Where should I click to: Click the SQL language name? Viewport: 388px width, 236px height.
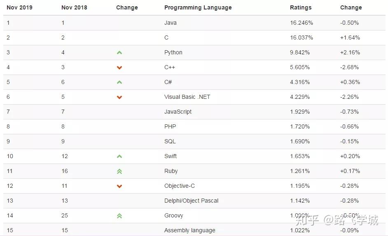click(170, 141)
